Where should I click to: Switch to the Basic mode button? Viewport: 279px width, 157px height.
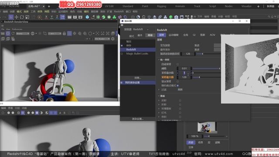140,35
